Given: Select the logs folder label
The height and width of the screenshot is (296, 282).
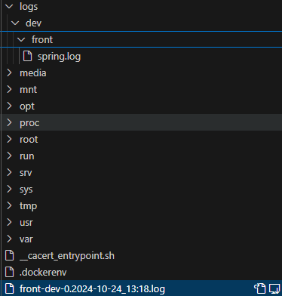Looking at the screenshot, I should coord(29,7).
